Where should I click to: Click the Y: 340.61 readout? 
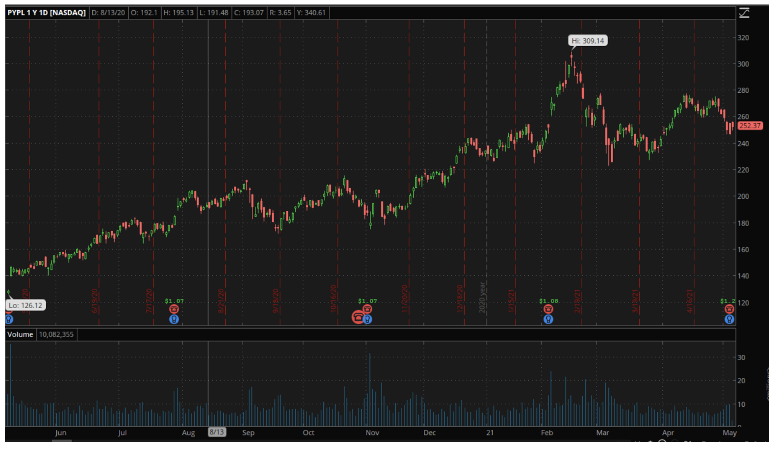point(311,13)
